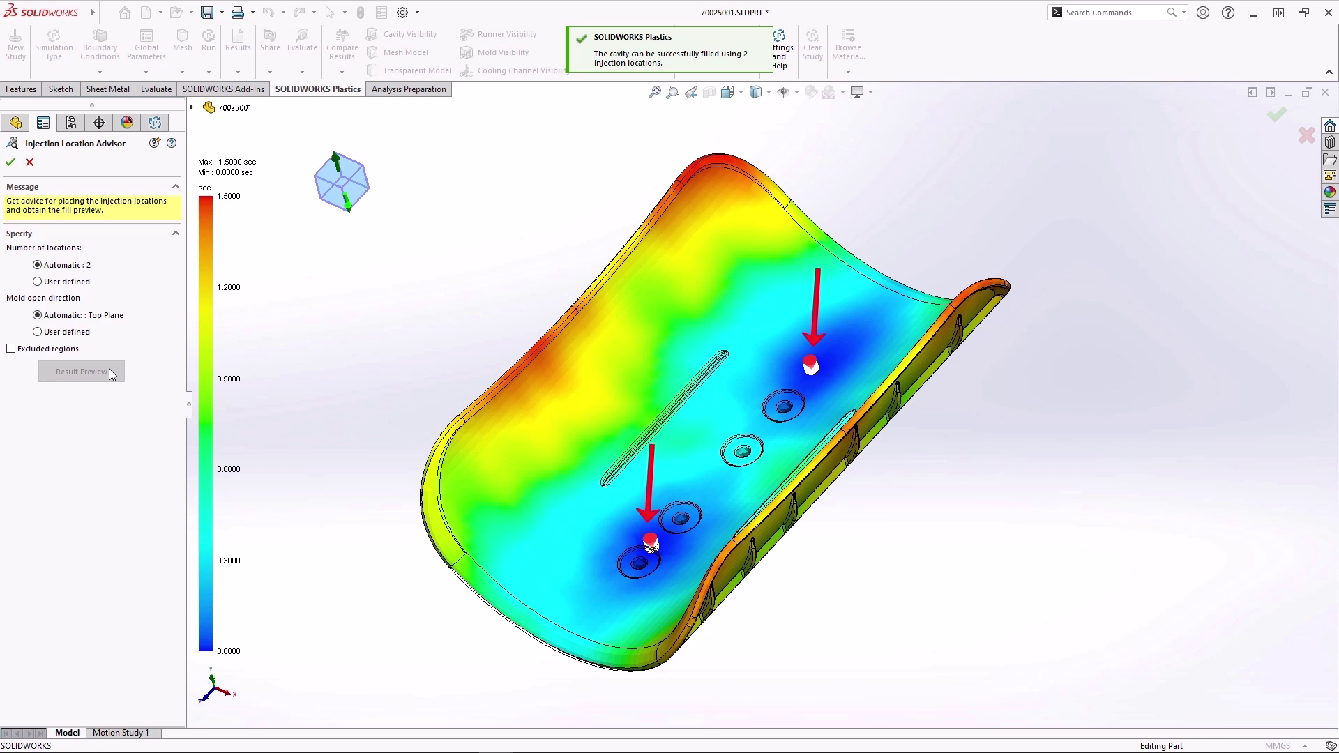1339x753 pixels.
Task: Choose User defined mold open direction
Action: tap(37, 331)
